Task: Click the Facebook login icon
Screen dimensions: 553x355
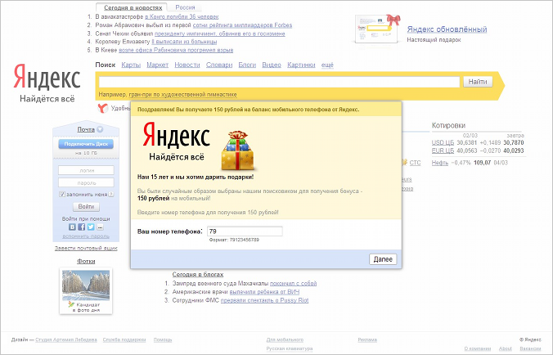Action: tap(82, 227)
